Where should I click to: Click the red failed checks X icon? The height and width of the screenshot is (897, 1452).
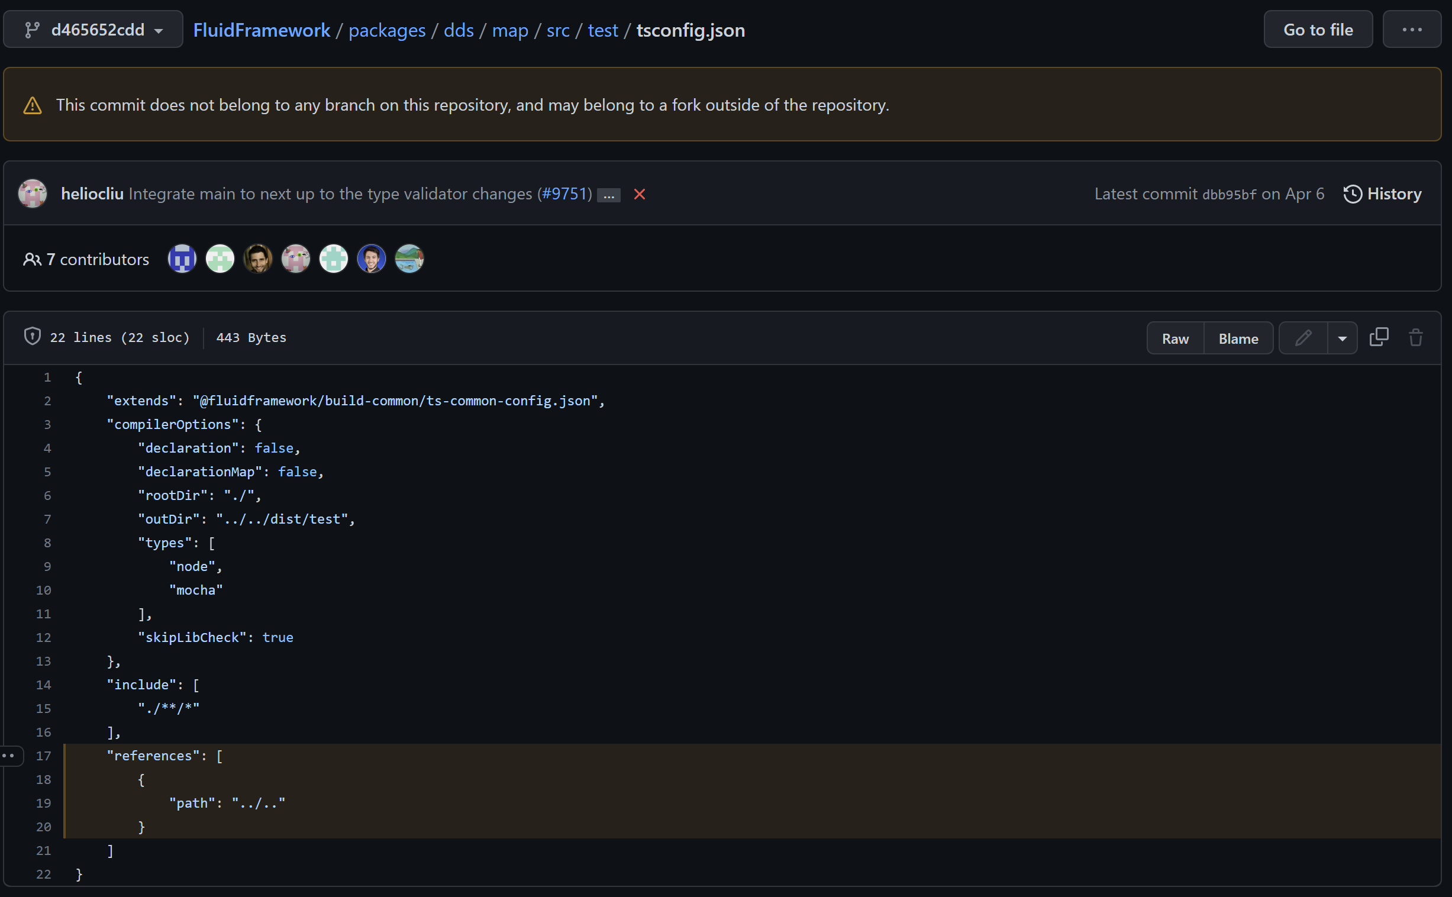[x=639, y=194]
